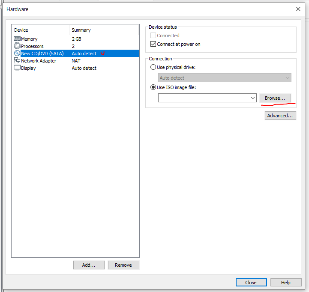309x292 pixels.
Task: Open the Auto detect drive dropdown
Action: click(225, 78)
